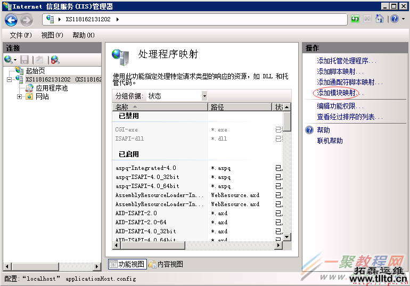Open the dropdown arrow next to the help icon

[403, 19]
